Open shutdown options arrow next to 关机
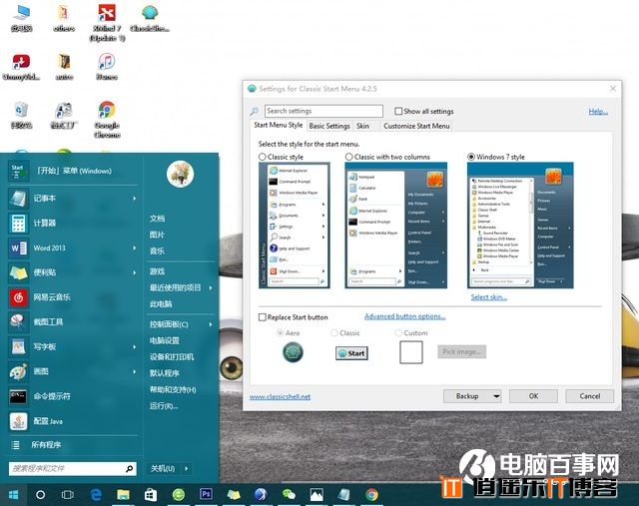 [187, 468]
